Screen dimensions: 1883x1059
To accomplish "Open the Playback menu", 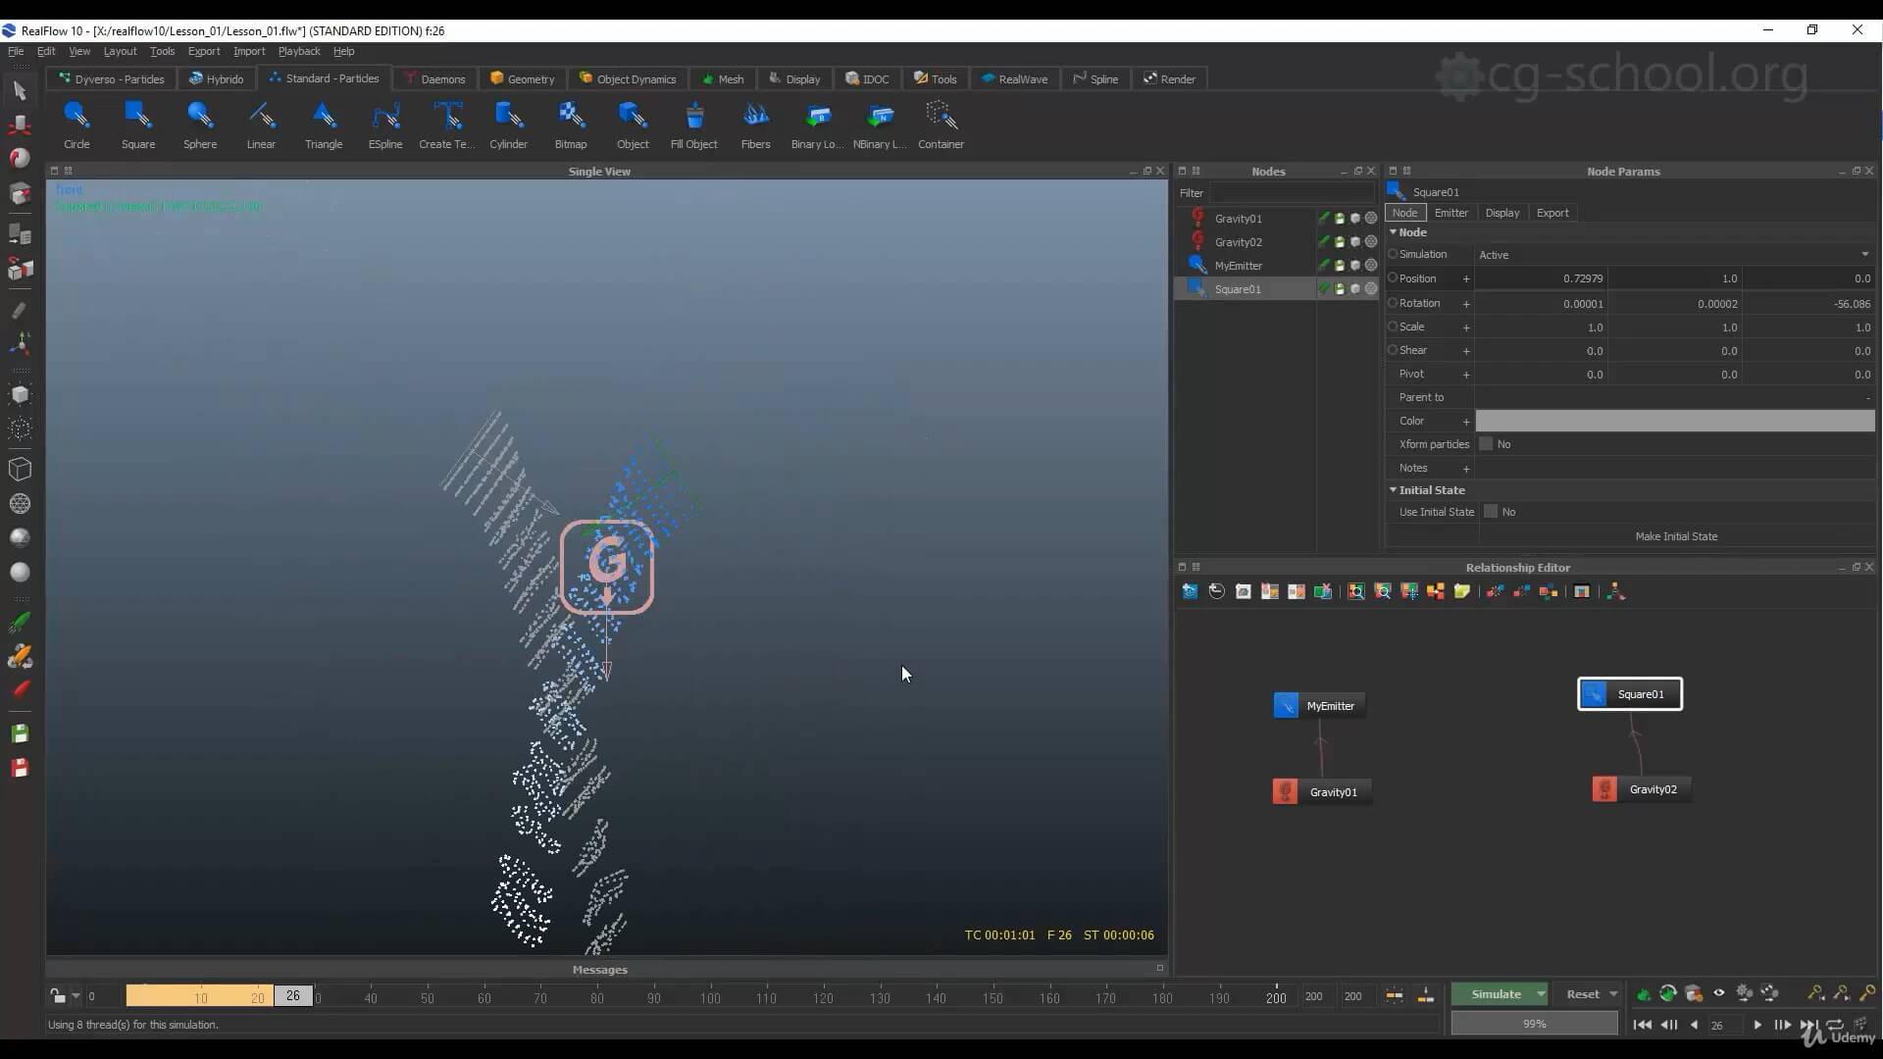I will pyautogui.click(x=298, y=51).
